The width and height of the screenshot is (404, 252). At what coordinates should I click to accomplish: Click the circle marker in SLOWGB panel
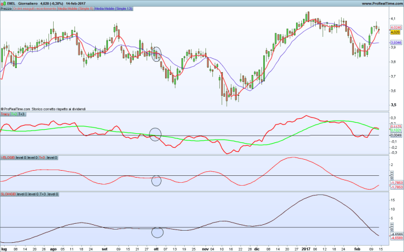click(157, 232)
